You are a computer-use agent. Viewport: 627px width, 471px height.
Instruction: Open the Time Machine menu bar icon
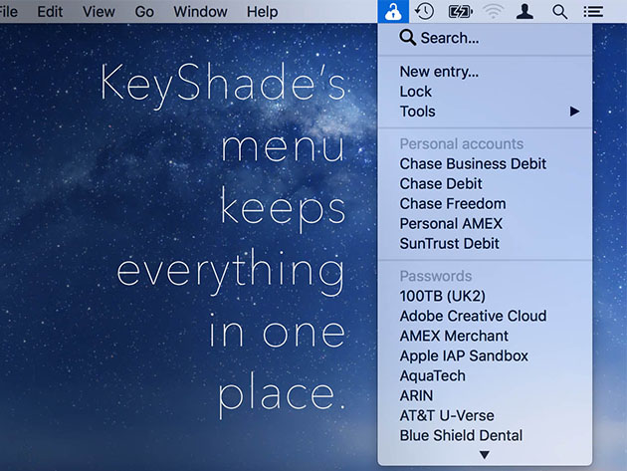(x=424, y=11)
